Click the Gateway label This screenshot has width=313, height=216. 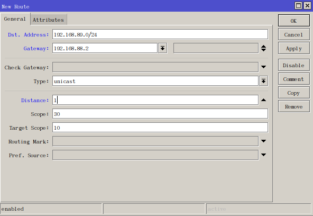pyautogui.click(x=36, y=49)
